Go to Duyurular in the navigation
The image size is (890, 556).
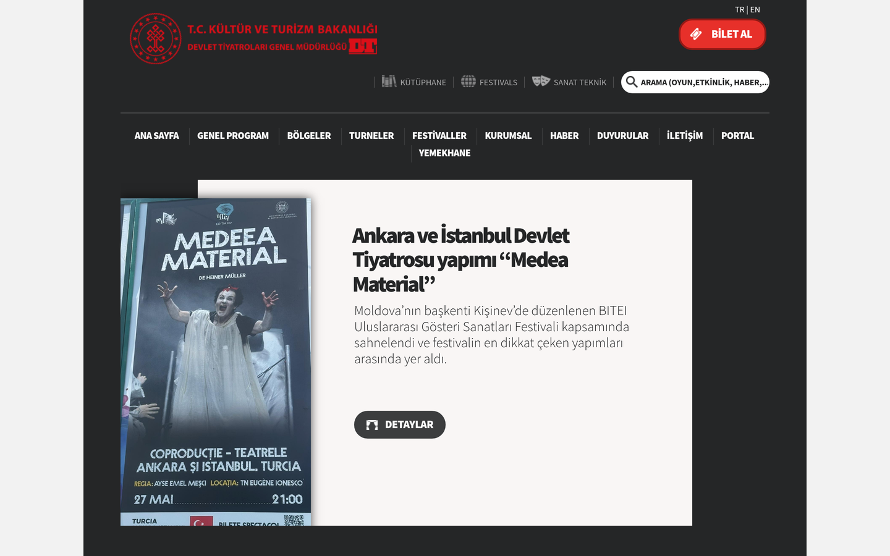[623, 136]
